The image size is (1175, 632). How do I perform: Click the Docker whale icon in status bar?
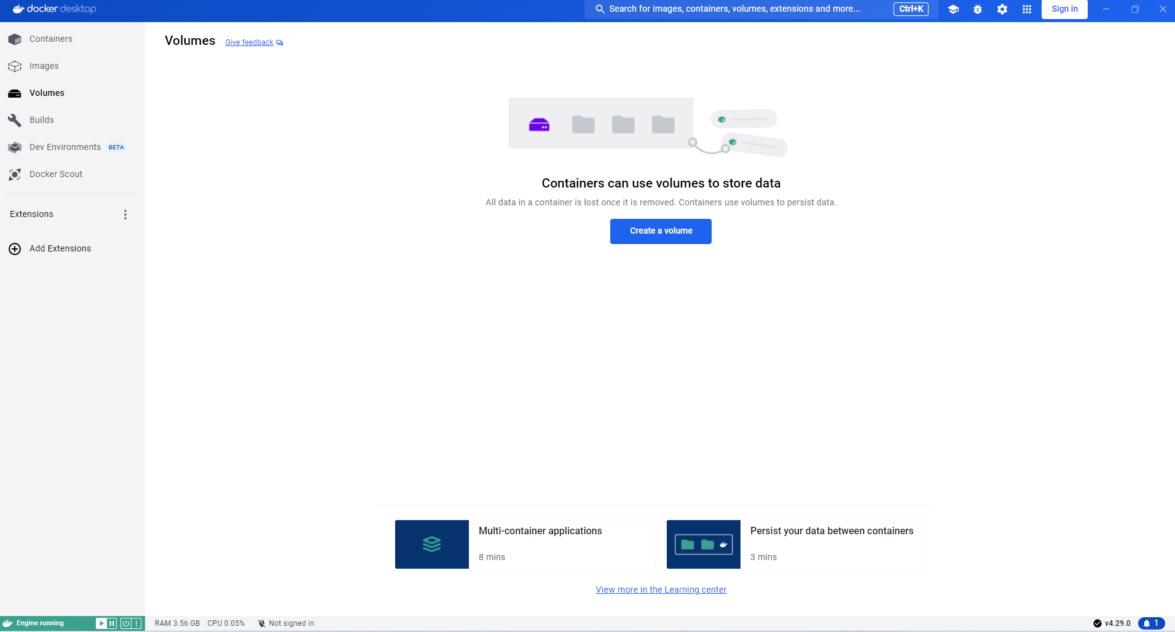click(x=7, y=623)
